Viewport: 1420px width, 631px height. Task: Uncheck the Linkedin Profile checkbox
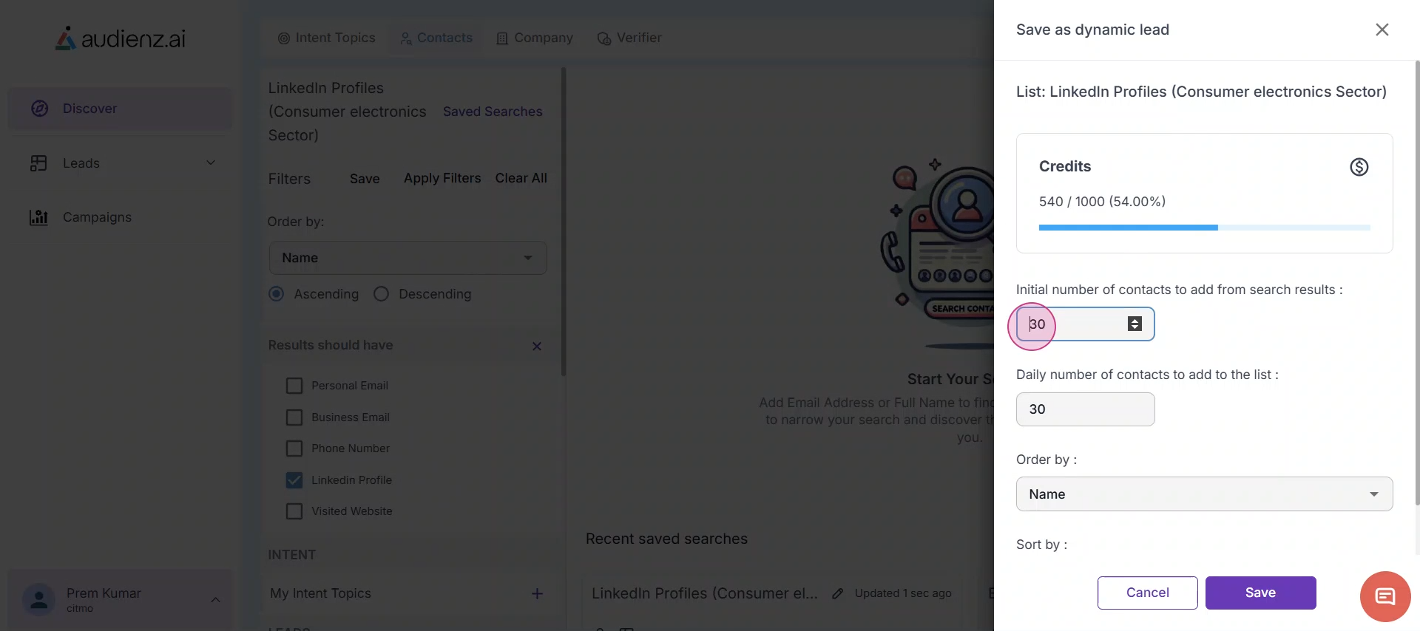(294, 480)
